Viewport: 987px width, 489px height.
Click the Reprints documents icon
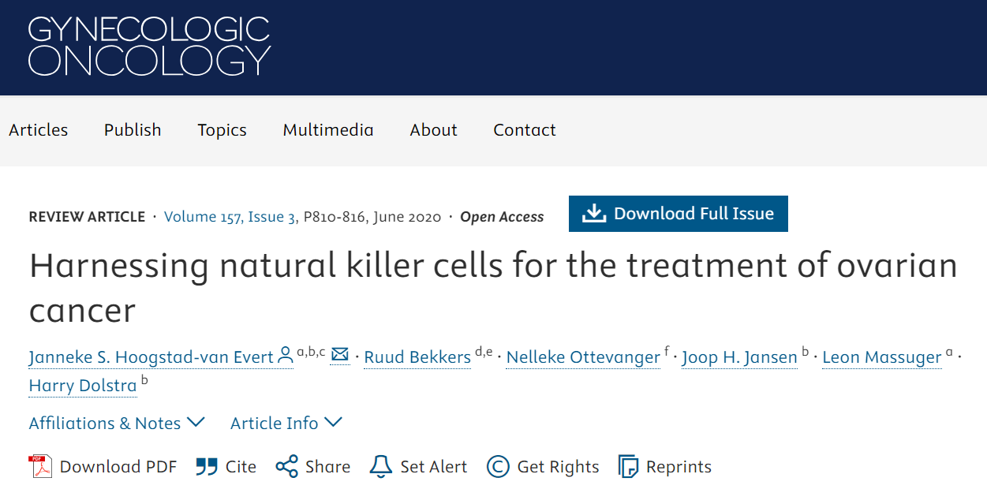[x=628, y=467]
